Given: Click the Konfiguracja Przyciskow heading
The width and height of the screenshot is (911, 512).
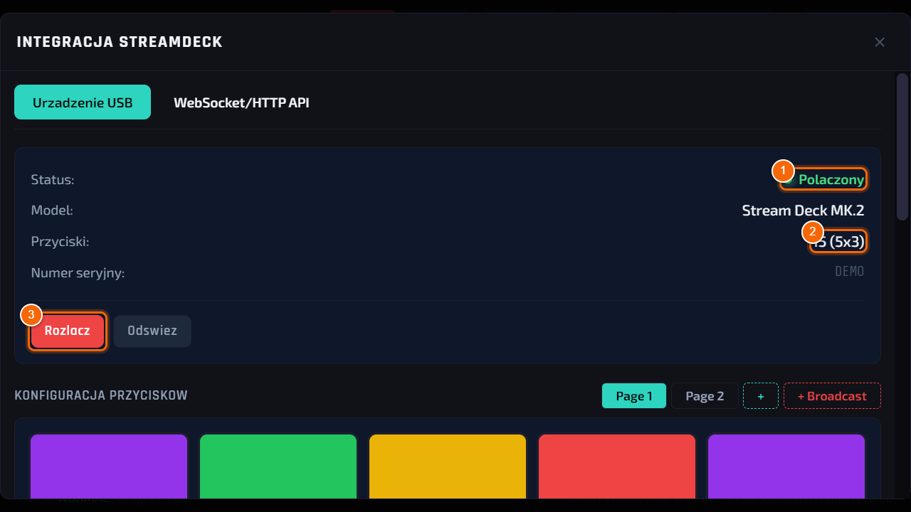Looking at the screenshot, I should pos(101,395).
